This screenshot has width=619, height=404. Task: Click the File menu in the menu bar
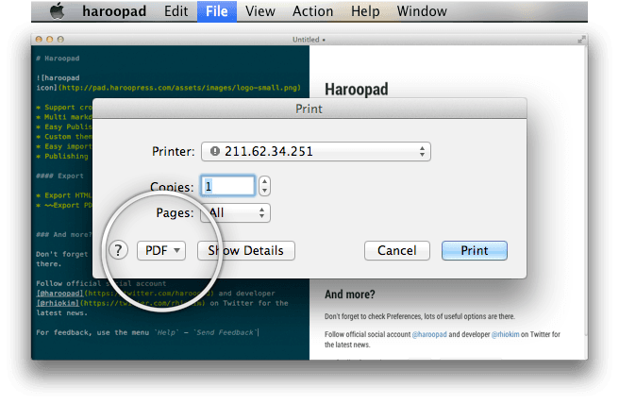(215, 11)
